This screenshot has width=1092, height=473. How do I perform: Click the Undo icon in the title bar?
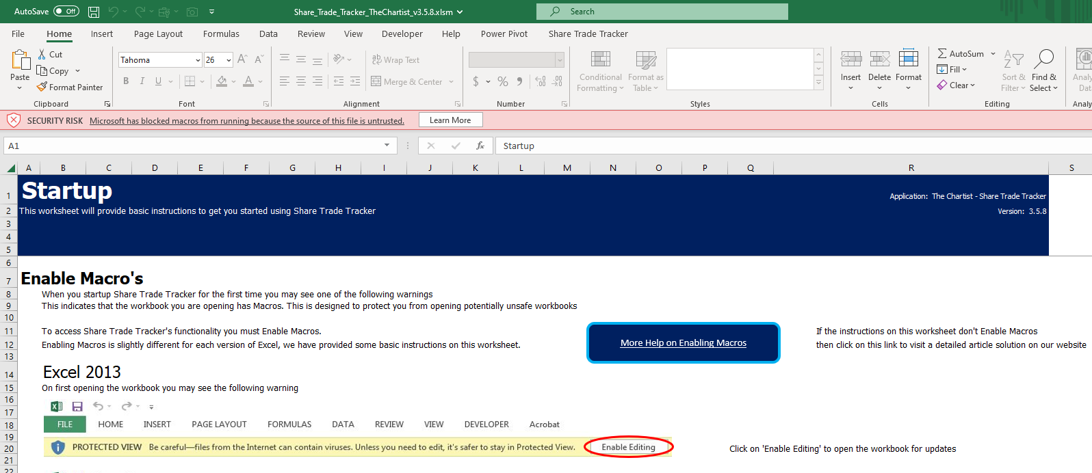[114, 12]
